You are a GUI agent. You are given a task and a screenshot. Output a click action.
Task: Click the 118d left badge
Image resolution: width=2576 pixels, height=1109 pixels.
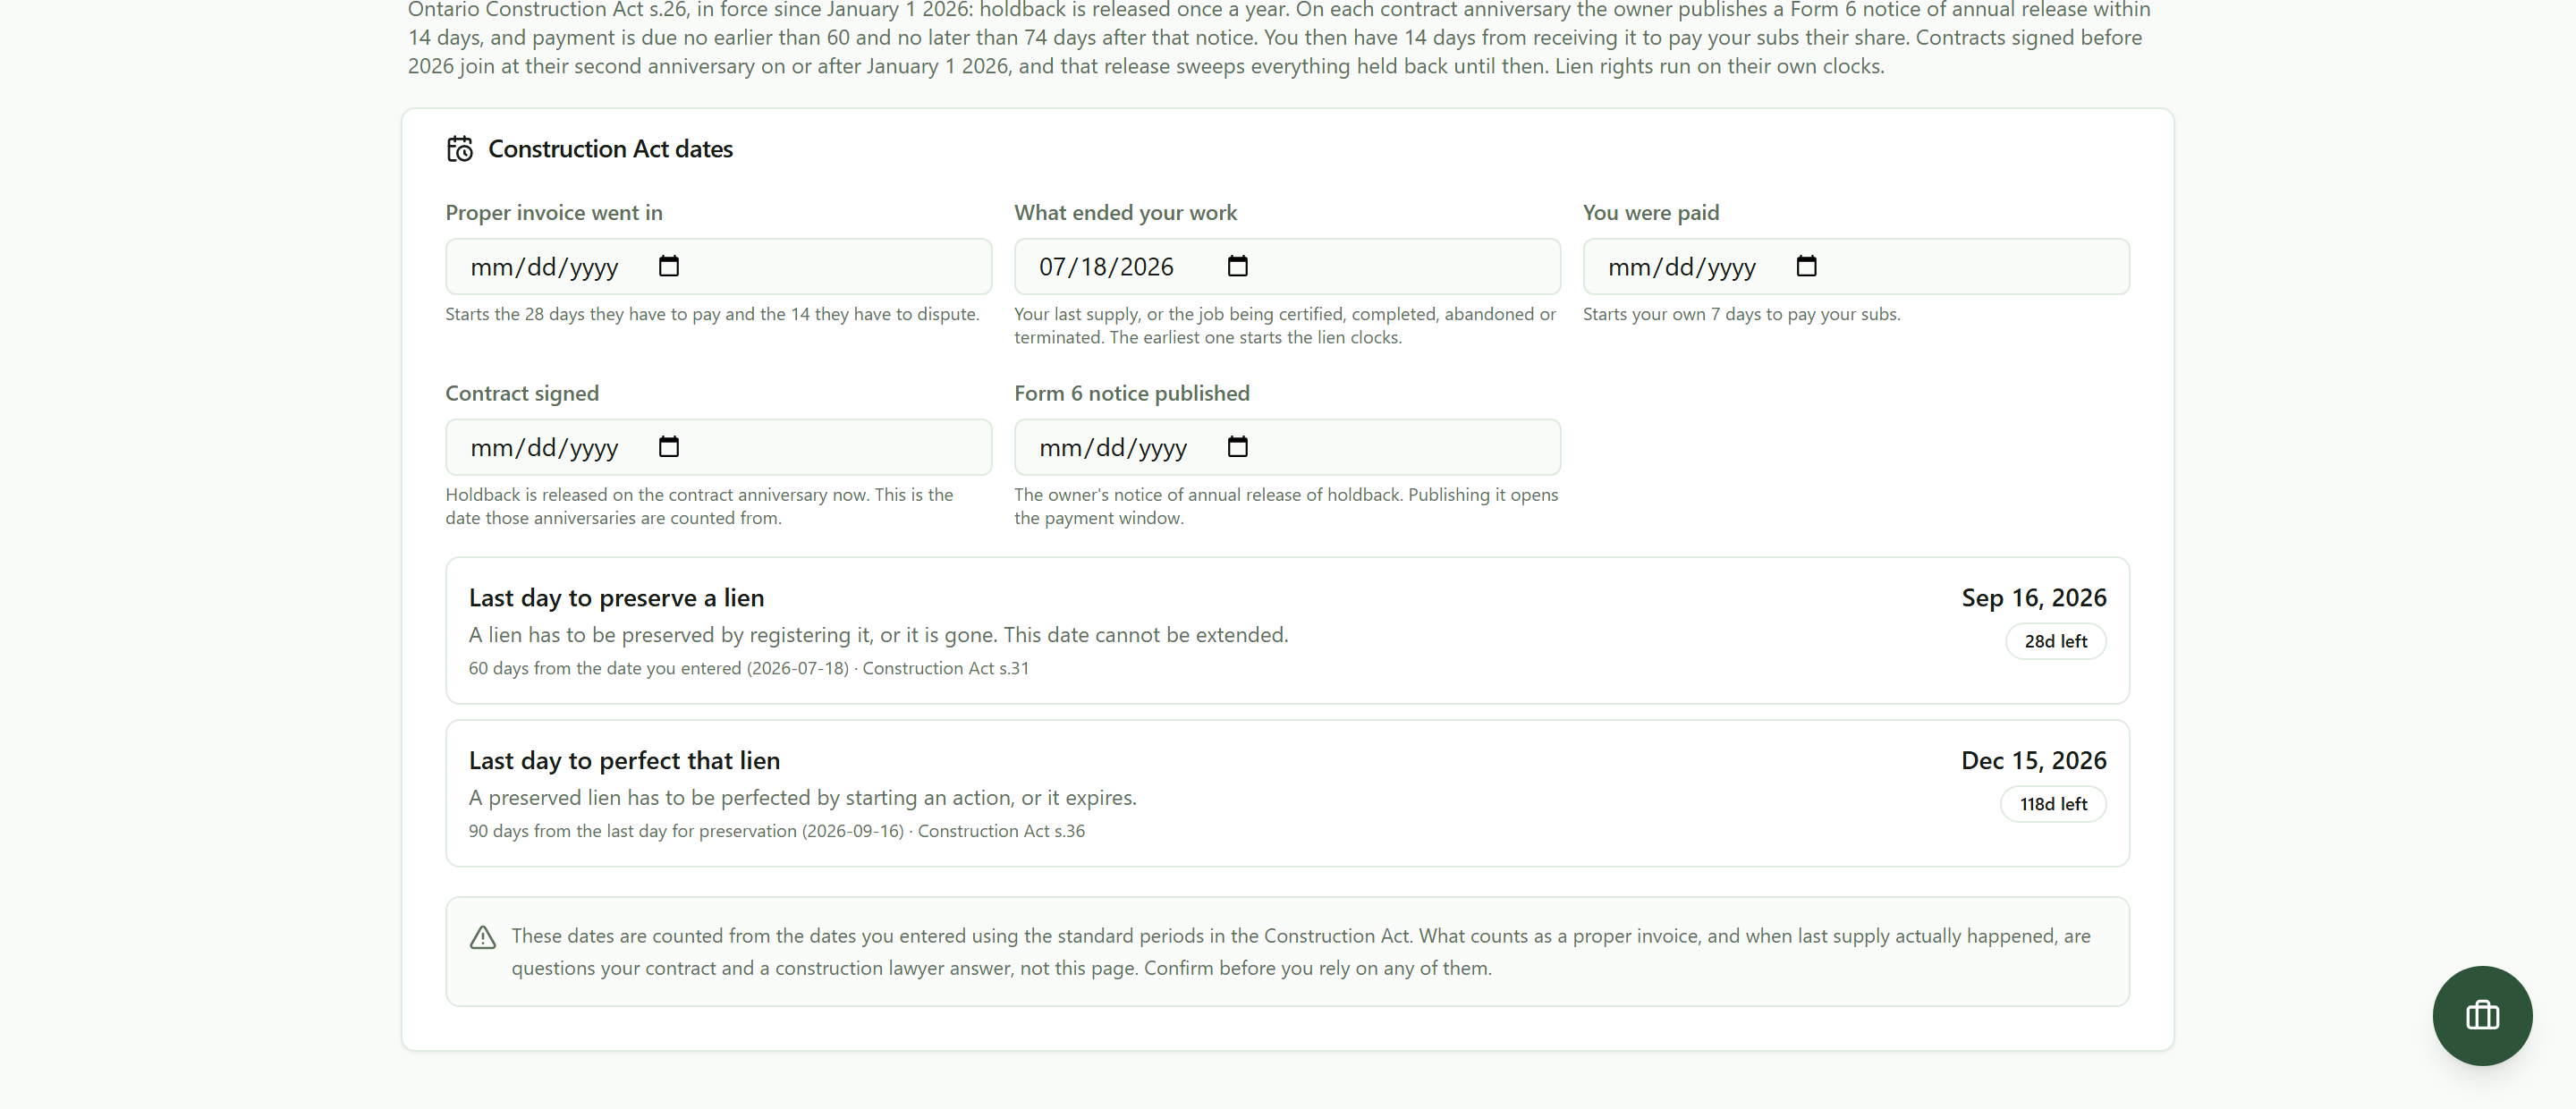[x=2053, y=804]
